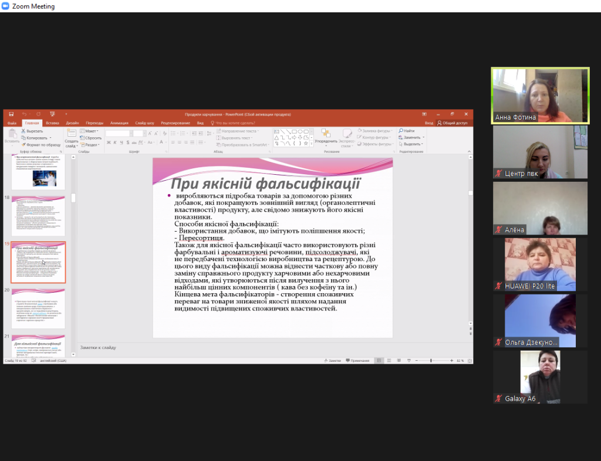Switch to slide sorter view icon
This screenshot has height=461, width=601.
point(389,361)
